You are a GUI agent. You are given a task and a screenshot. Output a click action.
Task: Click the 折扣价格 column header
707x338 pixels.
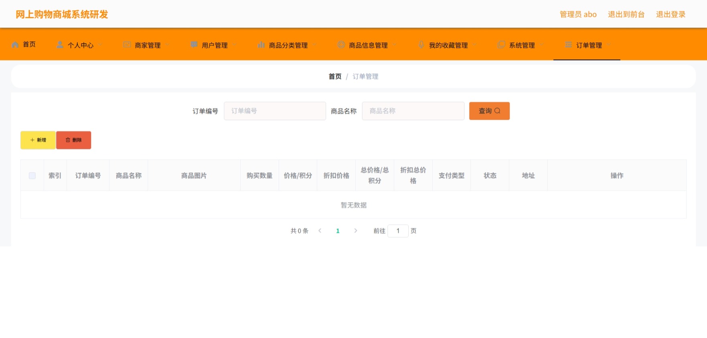(336, 176)
